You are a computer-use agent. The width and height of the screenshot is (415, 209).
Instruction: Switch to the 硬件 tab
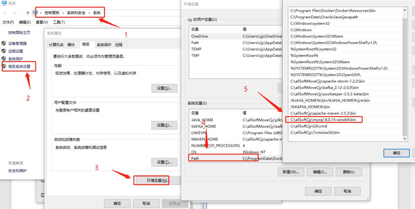coord(71,45)
